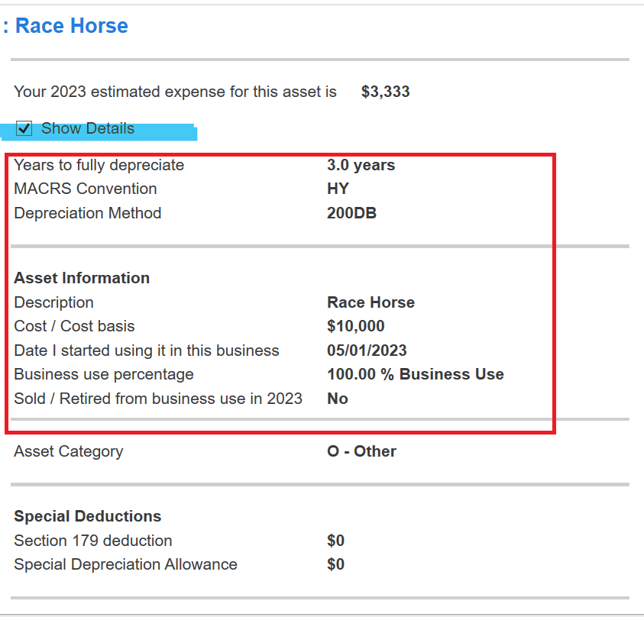Select the 3.0 years depreciation value

[361, 165]
